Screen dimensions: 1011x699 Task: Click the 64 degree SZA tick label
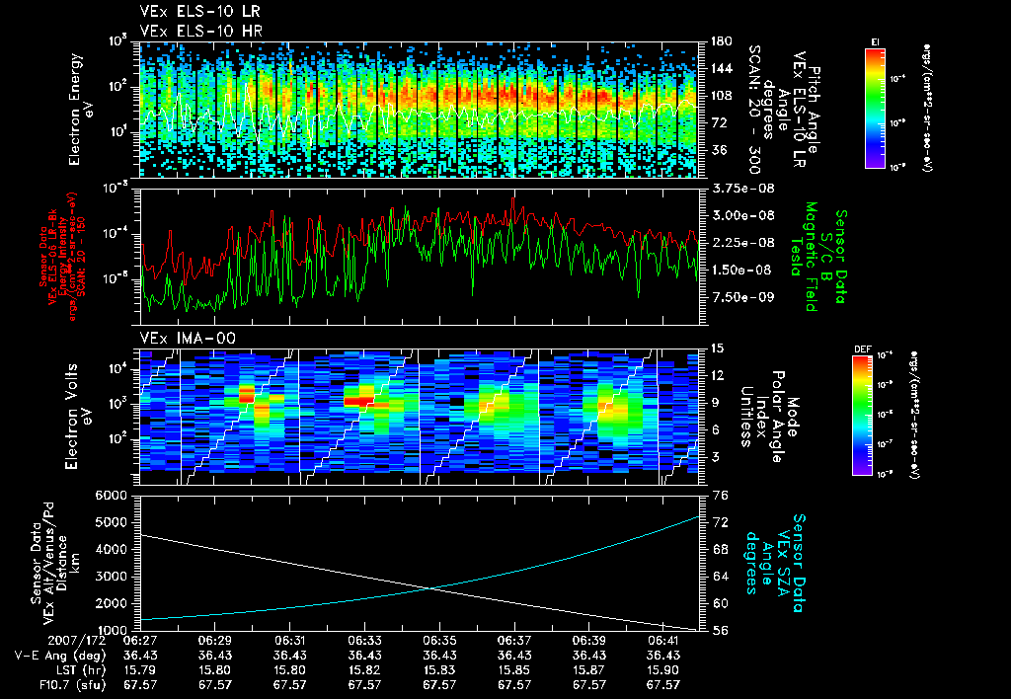click(x=720, y=577)
